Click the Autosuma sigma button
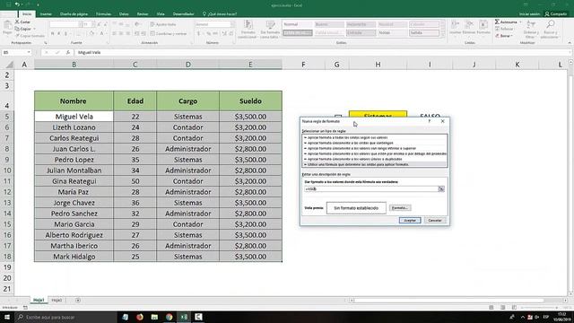 506,22
